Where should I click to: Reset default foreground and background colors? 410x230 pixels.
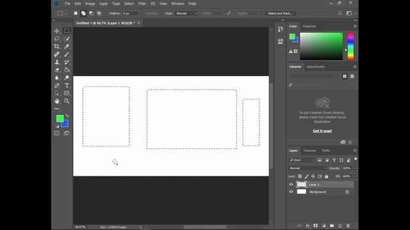57,126
